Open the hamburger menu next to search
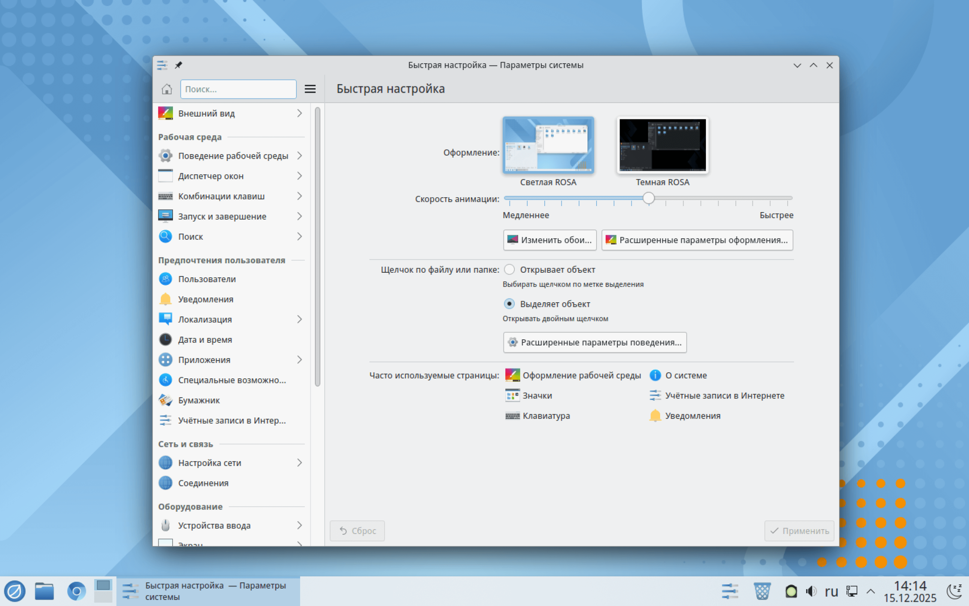 [310, 89]
